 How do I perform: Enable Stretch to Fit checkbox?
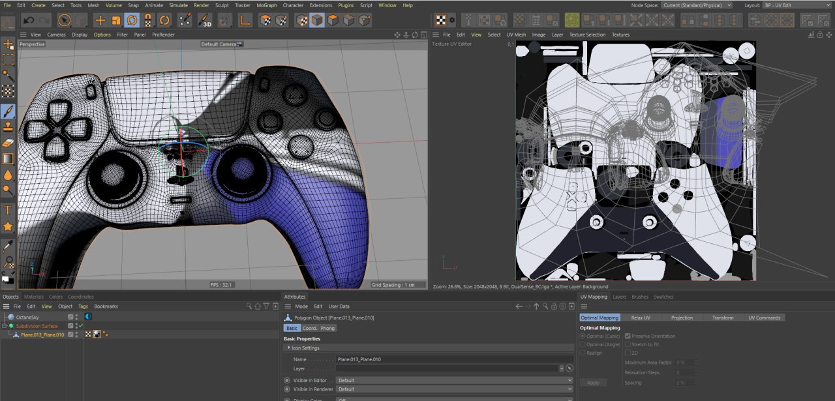pyautogui.click(x=628, y=344)
